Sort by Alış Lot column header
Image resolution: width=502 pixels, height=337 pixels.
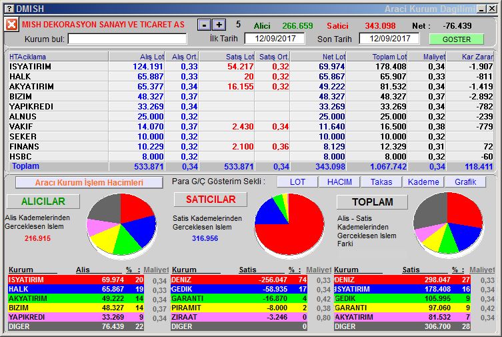click(x=137, y=57)
